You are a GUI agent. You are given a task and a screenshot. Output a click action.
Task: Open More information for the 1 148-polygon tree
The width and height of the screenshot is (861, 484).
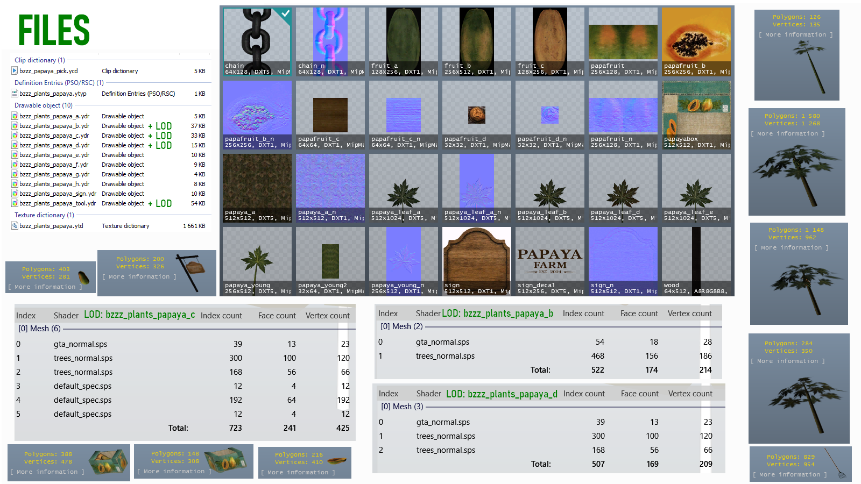(x=792, y=247)
